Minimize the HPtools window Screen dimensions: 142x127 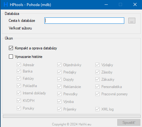click(106, 4)
